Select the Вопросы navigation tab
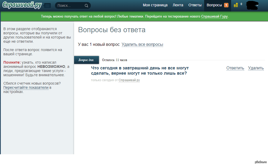Image resolution: width=268 pixels, height=165 pixels. coord(214,5)
